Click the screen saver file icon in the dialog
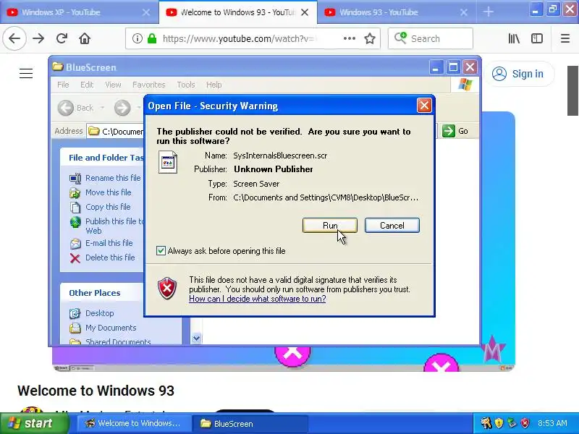The width and height of the screenshot is (579, 434). tap(168, 162)
